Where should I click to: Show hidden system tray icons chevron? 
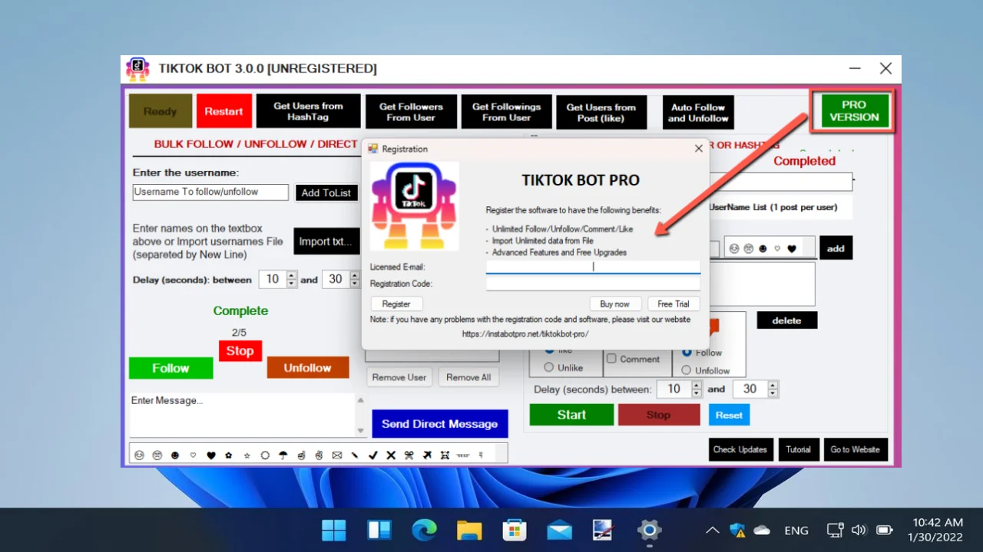(713, 531)
